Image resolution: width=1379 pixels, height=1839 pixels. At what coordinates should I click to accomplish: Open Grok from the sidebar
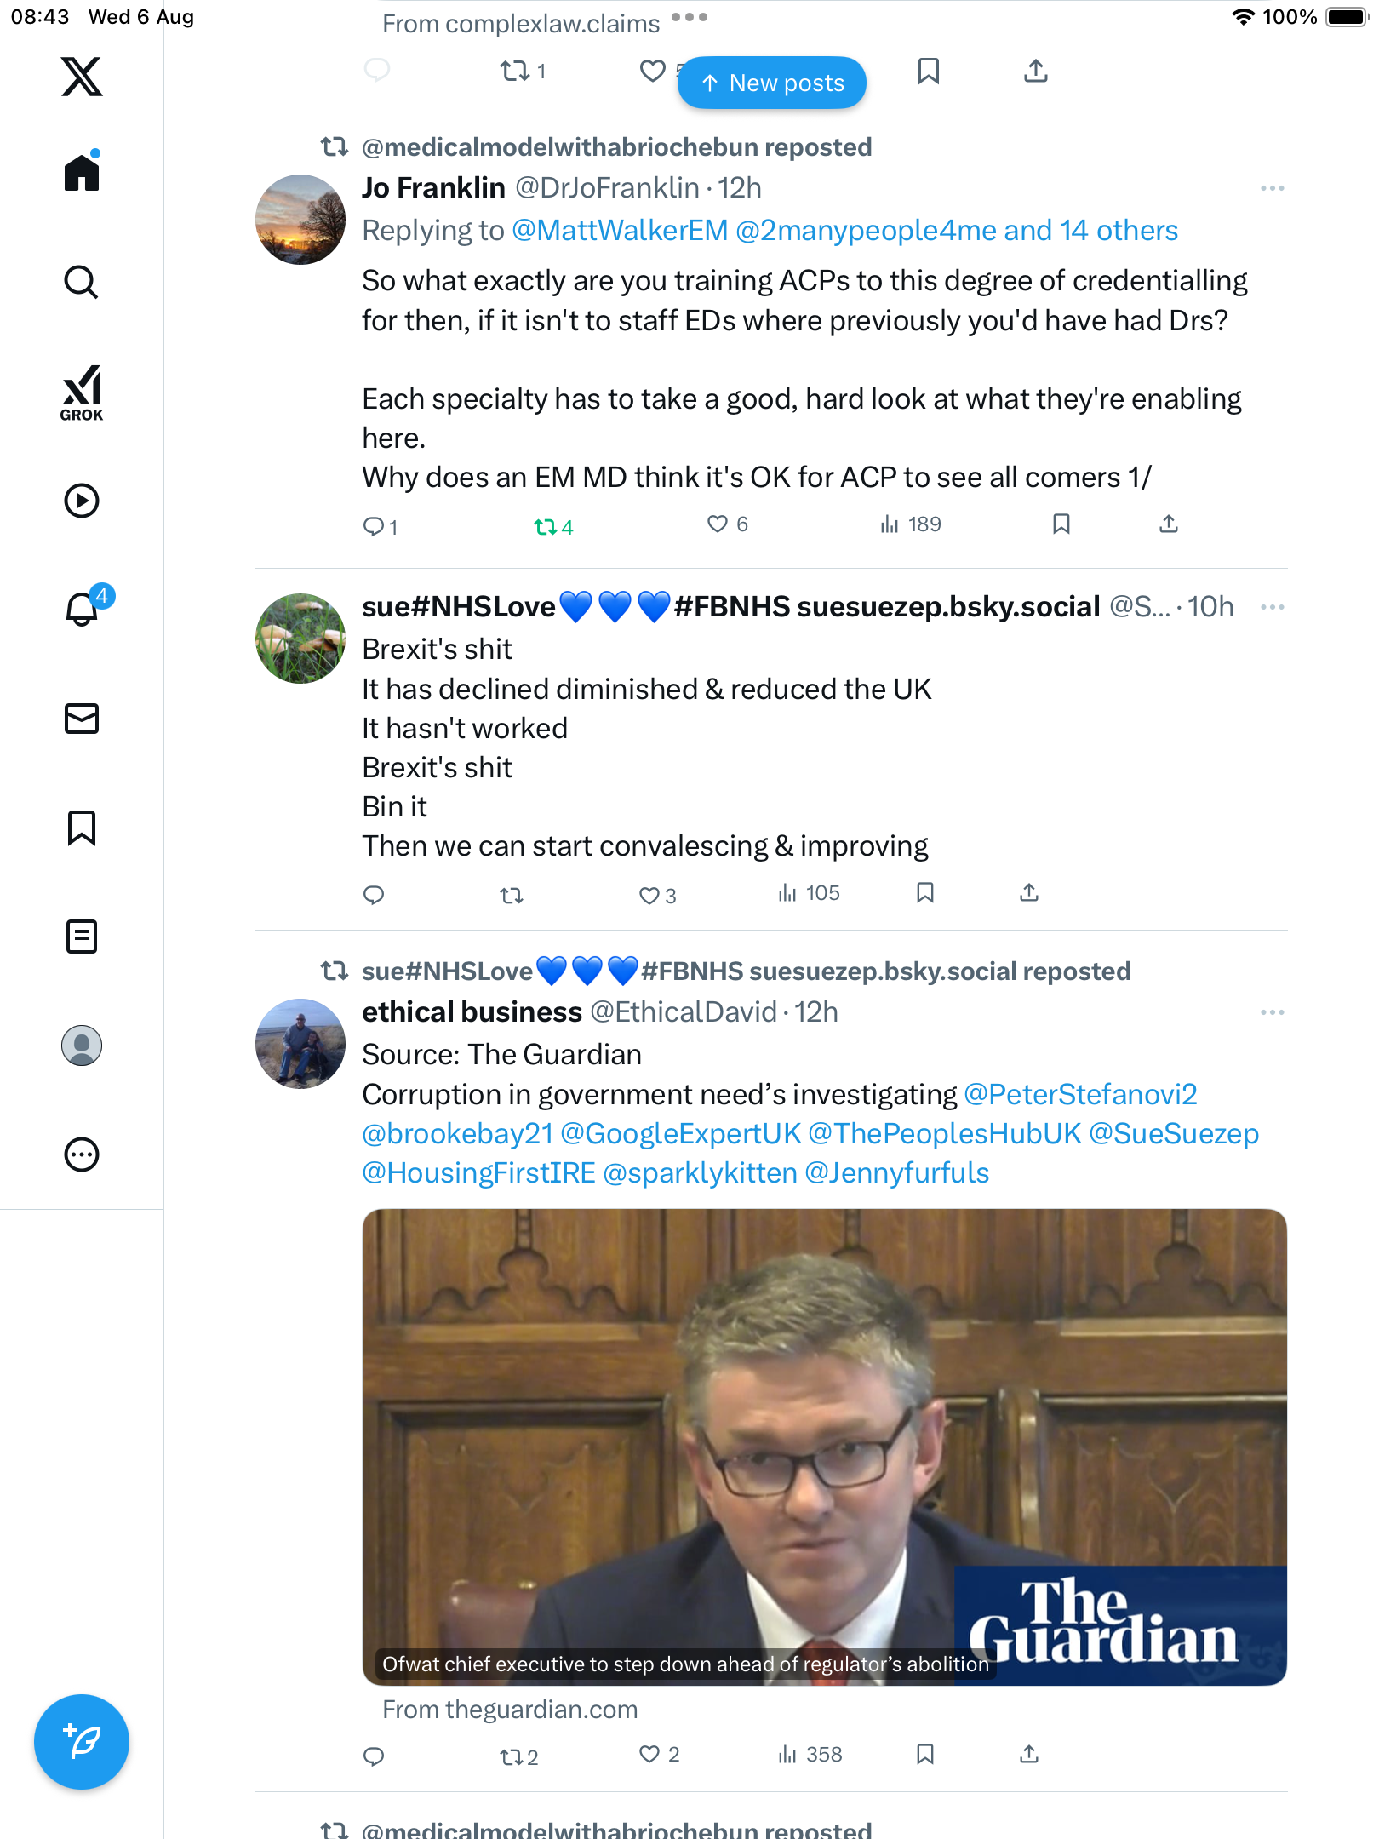pos(82,392)
